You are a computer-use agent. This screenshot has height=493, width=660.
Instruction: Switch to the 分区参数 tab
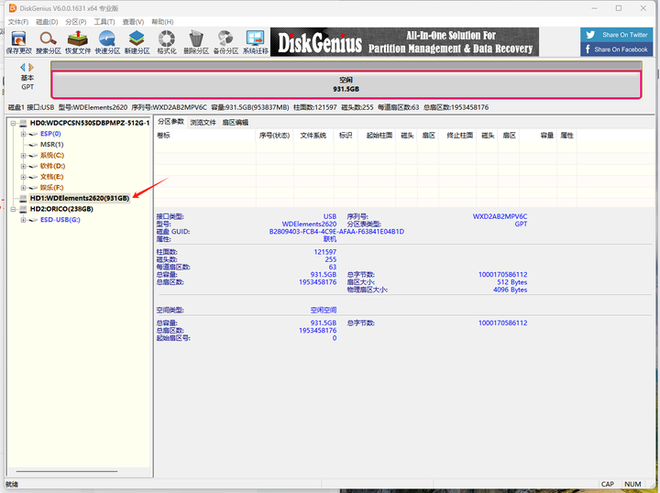tap(170, 122)
